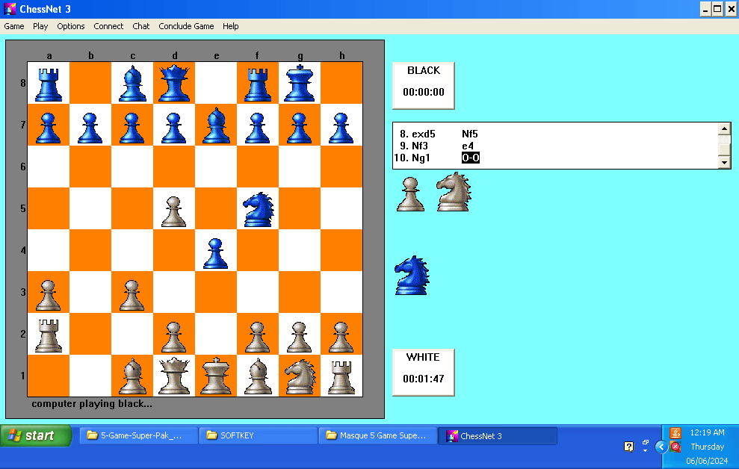Open the Conclude Game menu
This screenshot has width=739, height=469.
tap(186, 26)
